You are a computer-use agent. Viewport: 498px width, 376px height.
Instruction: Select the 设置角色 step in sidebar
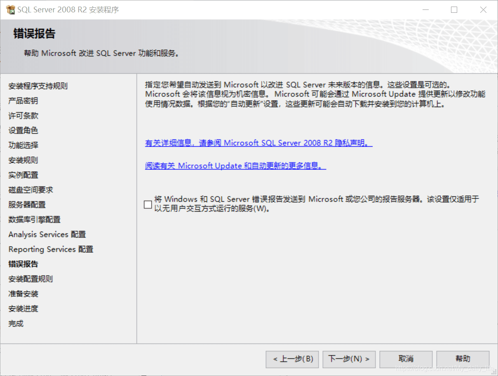23,131
